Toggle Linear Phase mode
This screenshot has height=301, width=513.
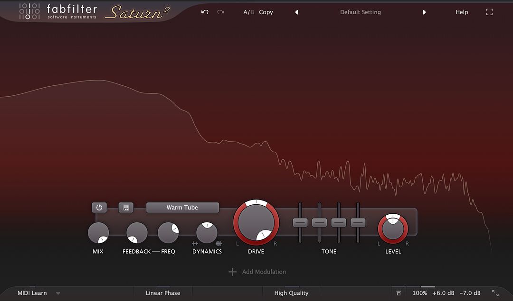pos(163,293)
